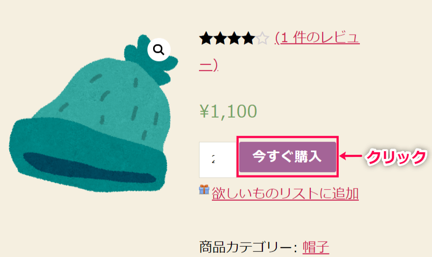Focus the quantity input field
432x257 pixels.
pos(218,160)
